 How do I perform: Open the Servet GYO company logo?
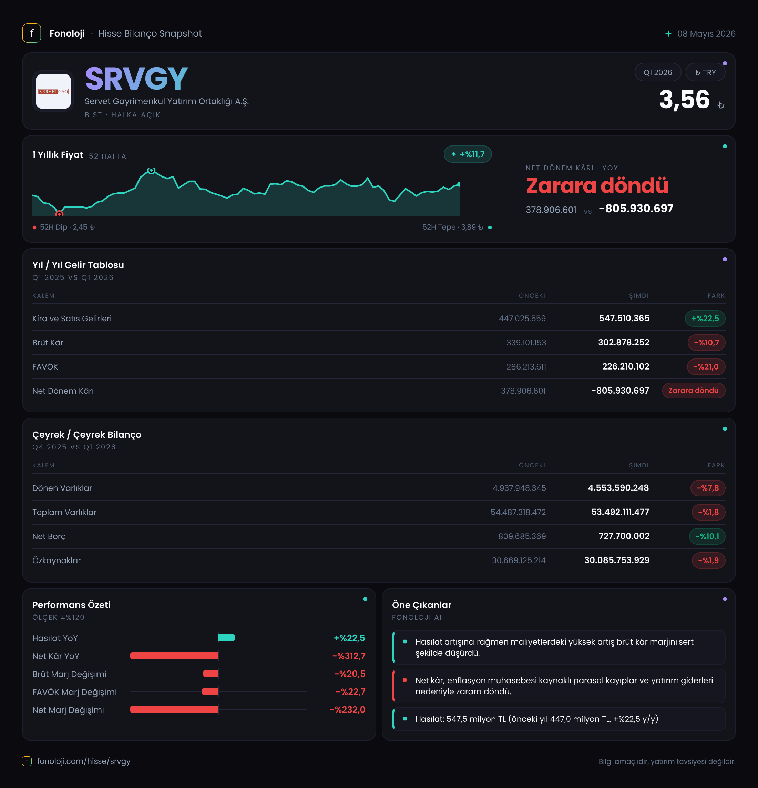pos(53,91)
